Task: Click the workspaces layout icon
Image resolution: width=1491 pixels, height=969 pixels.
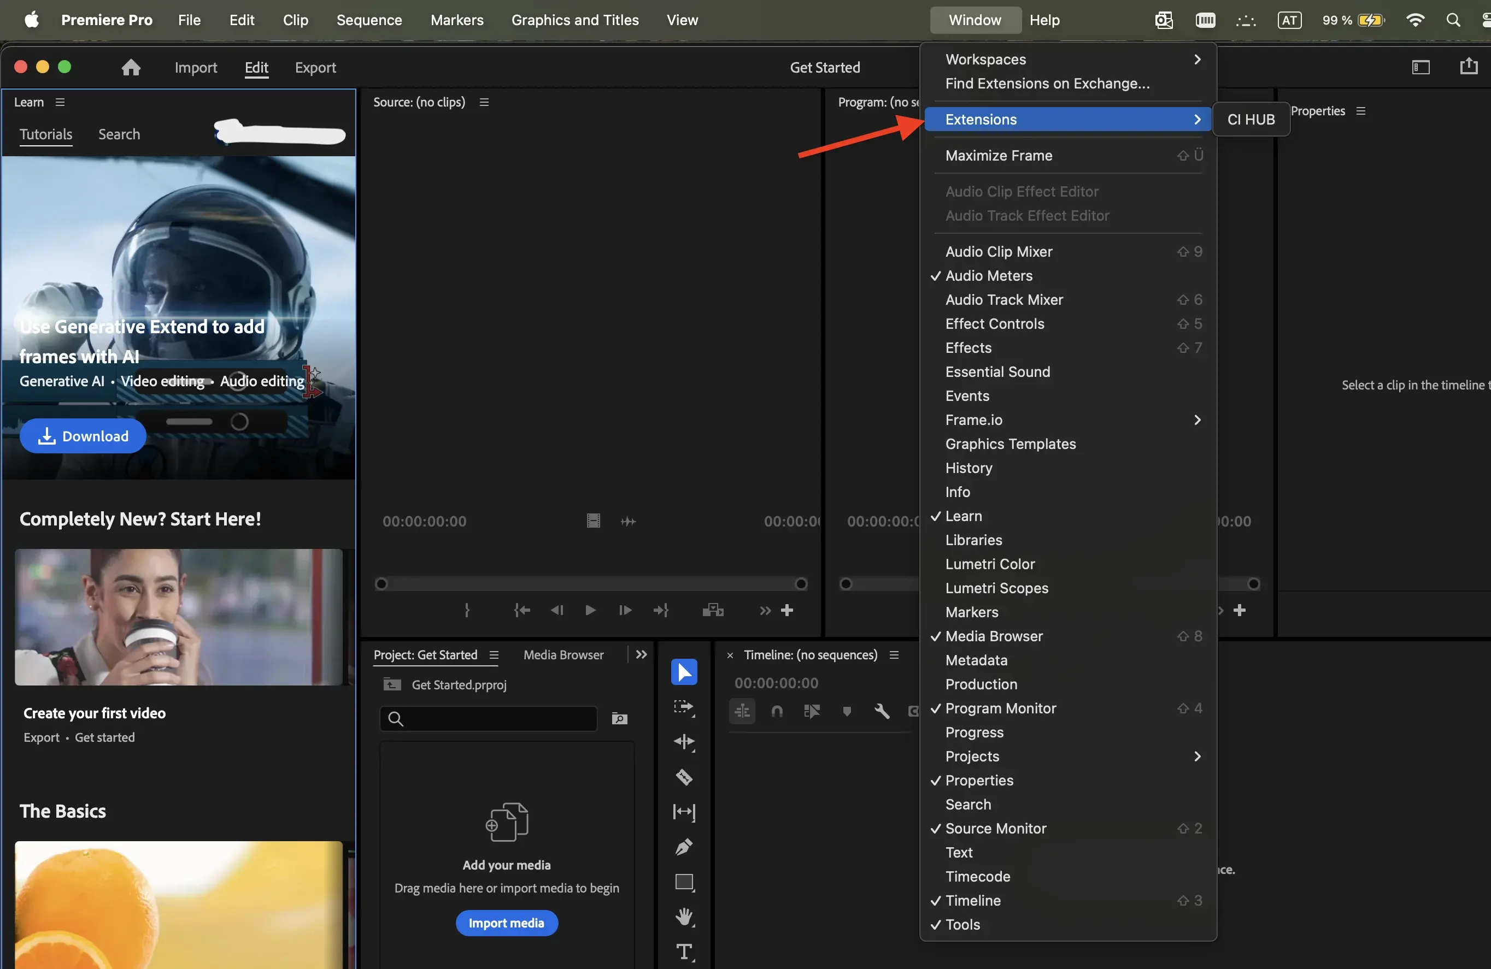Action: (1420, 67)
